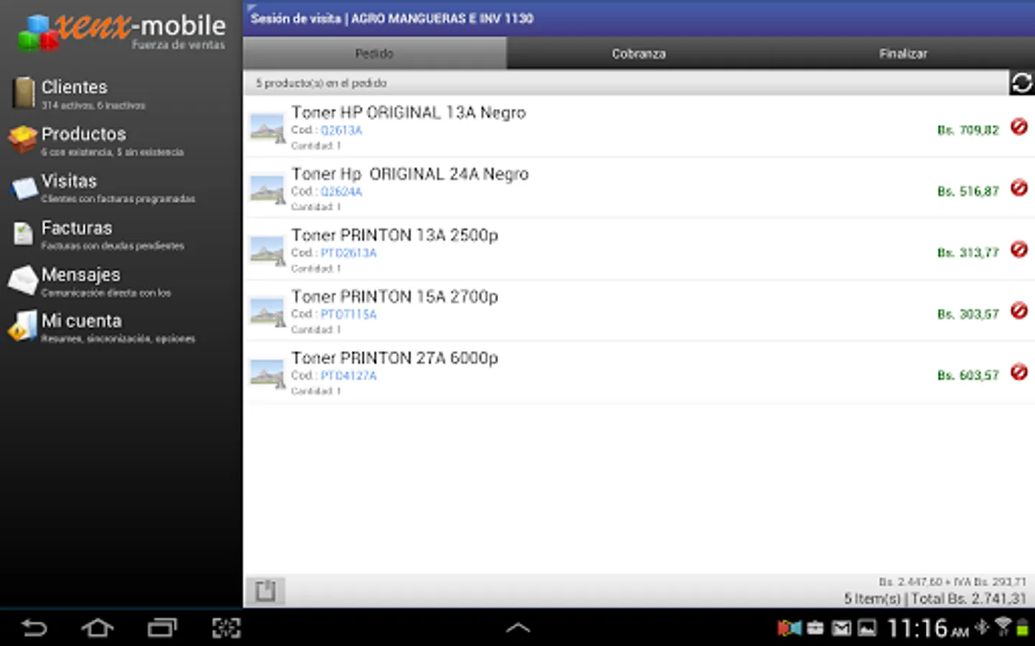Open thumbnail of Toner HP ORIGINAL 13A
This screenshot has height=646, width=1035.
(267, 128)
